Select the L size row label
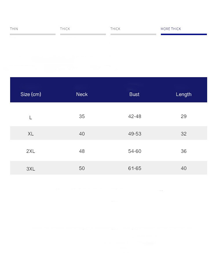 pos(31,117)
